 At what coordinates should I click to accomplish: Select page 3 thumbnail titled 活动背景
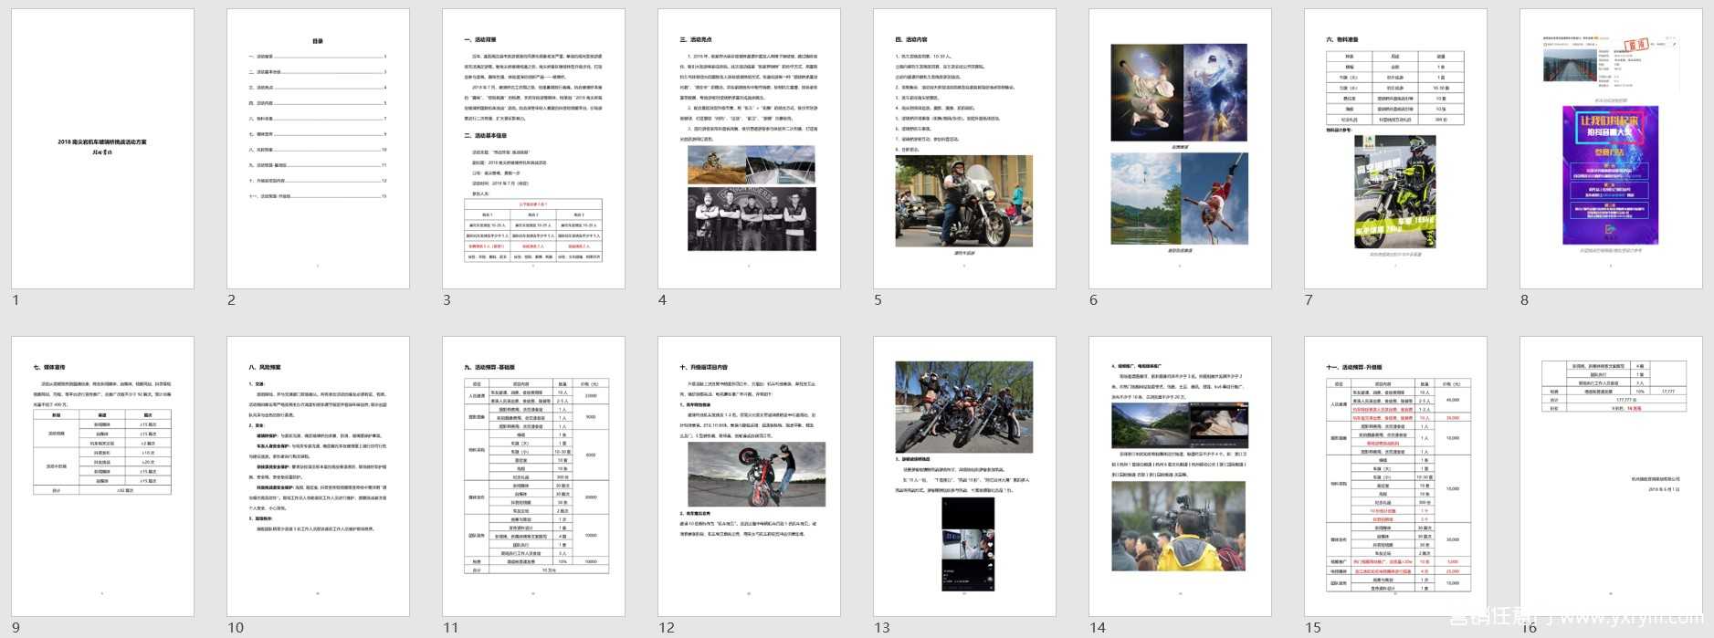tap(533, 150)
